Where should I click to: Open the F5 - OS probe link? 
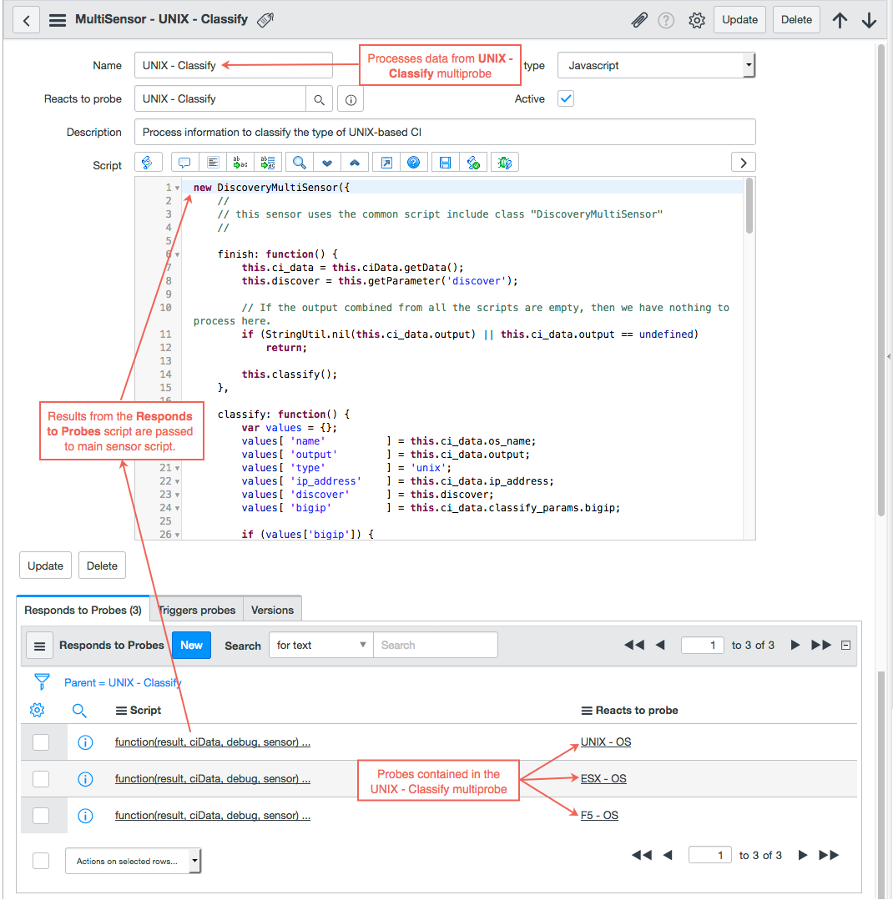pyautogui.click(x=599, y=816)
